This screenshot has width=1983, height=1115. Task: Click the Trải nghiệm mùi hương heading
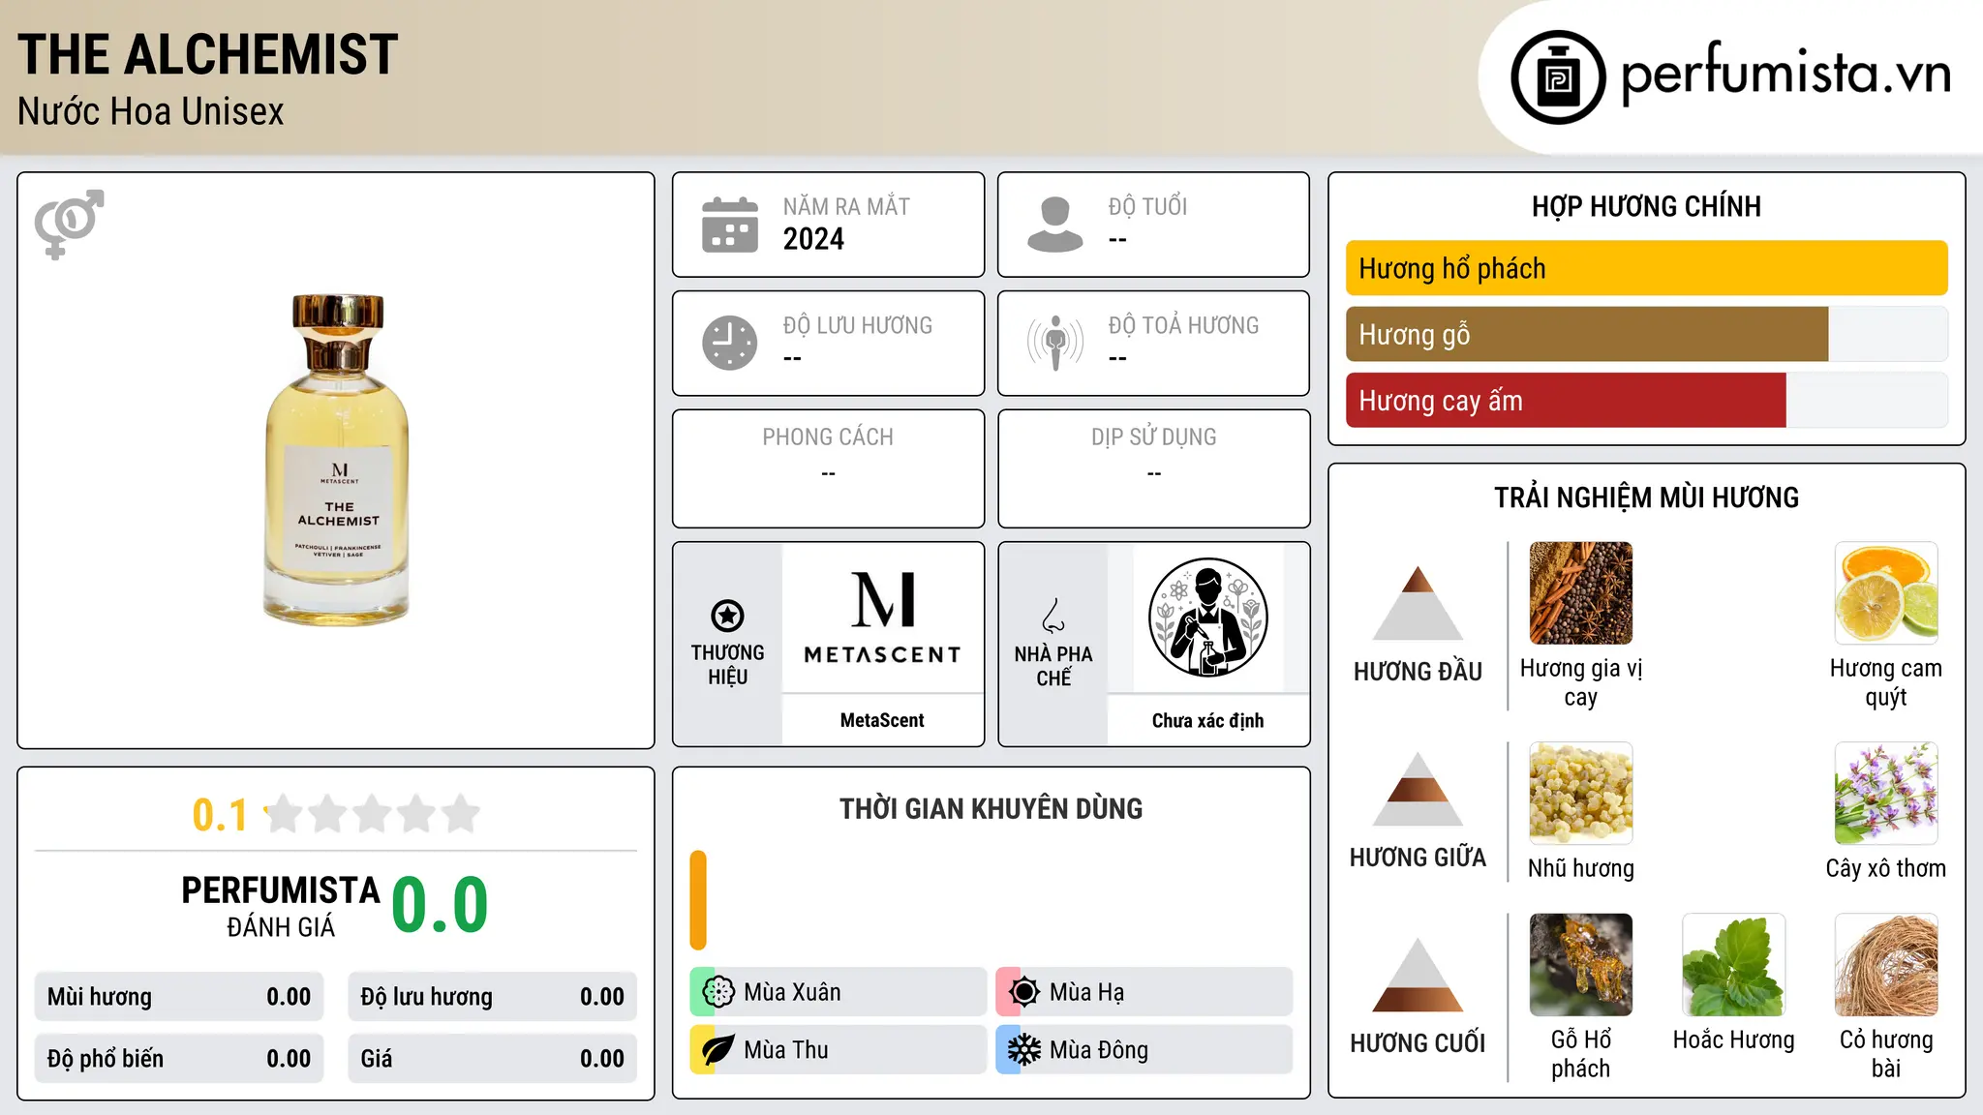click(x=1646, y=497)
